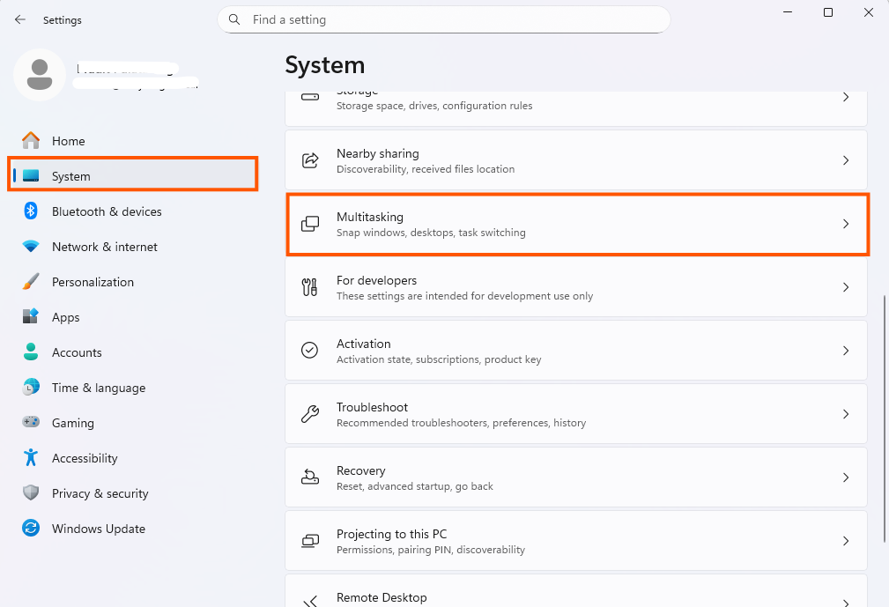Click the Windows Update sync icon
889x607 pixels.
coord(31,529)
